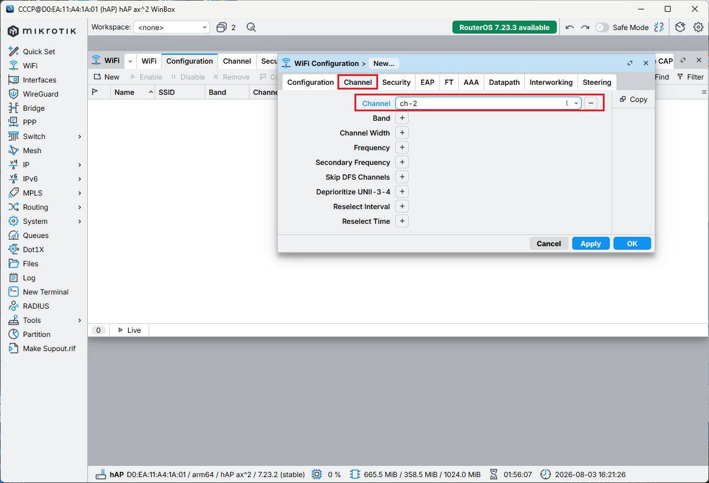Redo the change in toolbar
Screen dimensions: 709x483
585,27
